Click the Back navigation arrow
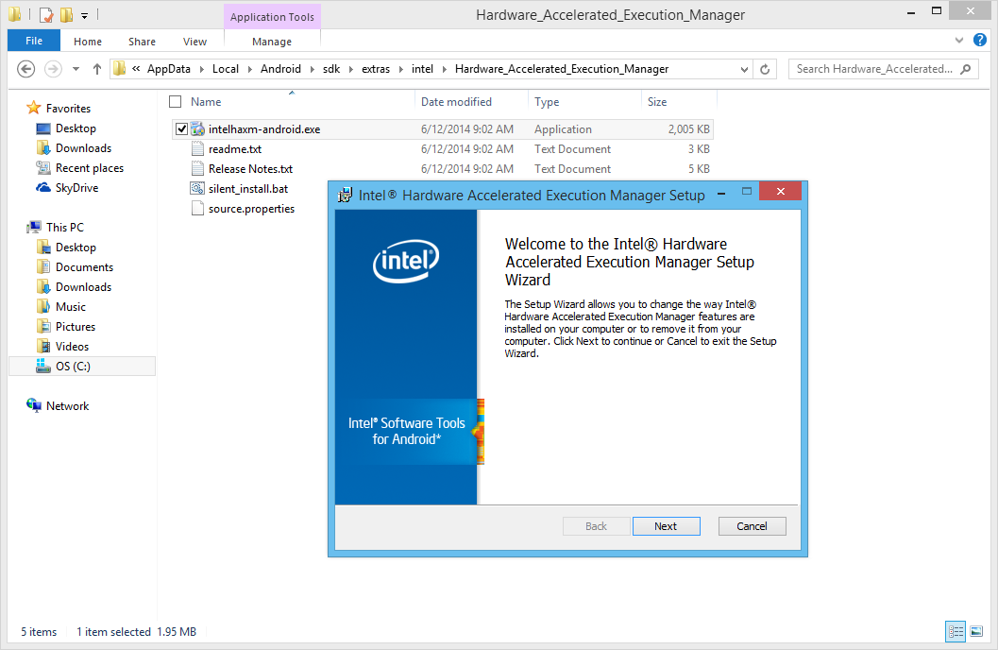 click(26, 69)
